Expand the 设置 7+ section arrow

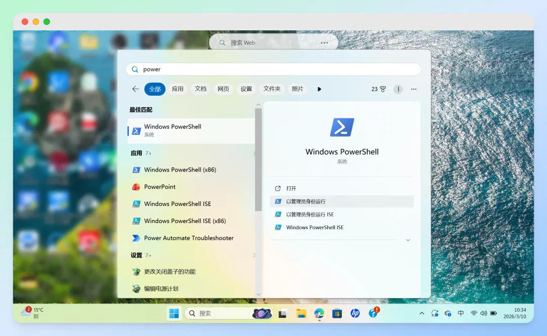pyautogui.click(x=254, y=256)
